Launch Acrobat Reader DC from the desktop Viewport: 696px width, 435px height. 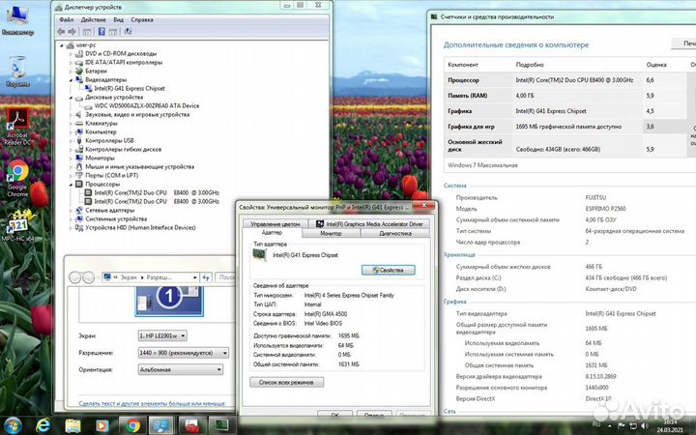coord(17,127)
